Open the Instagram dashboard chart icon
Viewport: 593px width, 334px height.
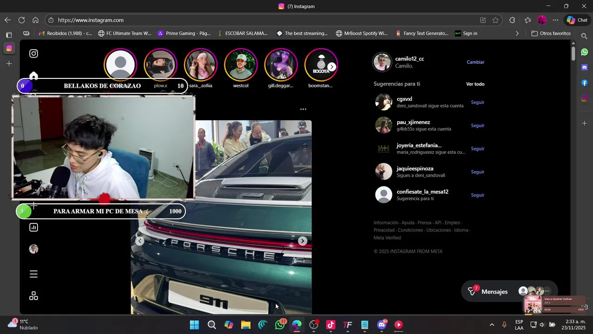33,227
